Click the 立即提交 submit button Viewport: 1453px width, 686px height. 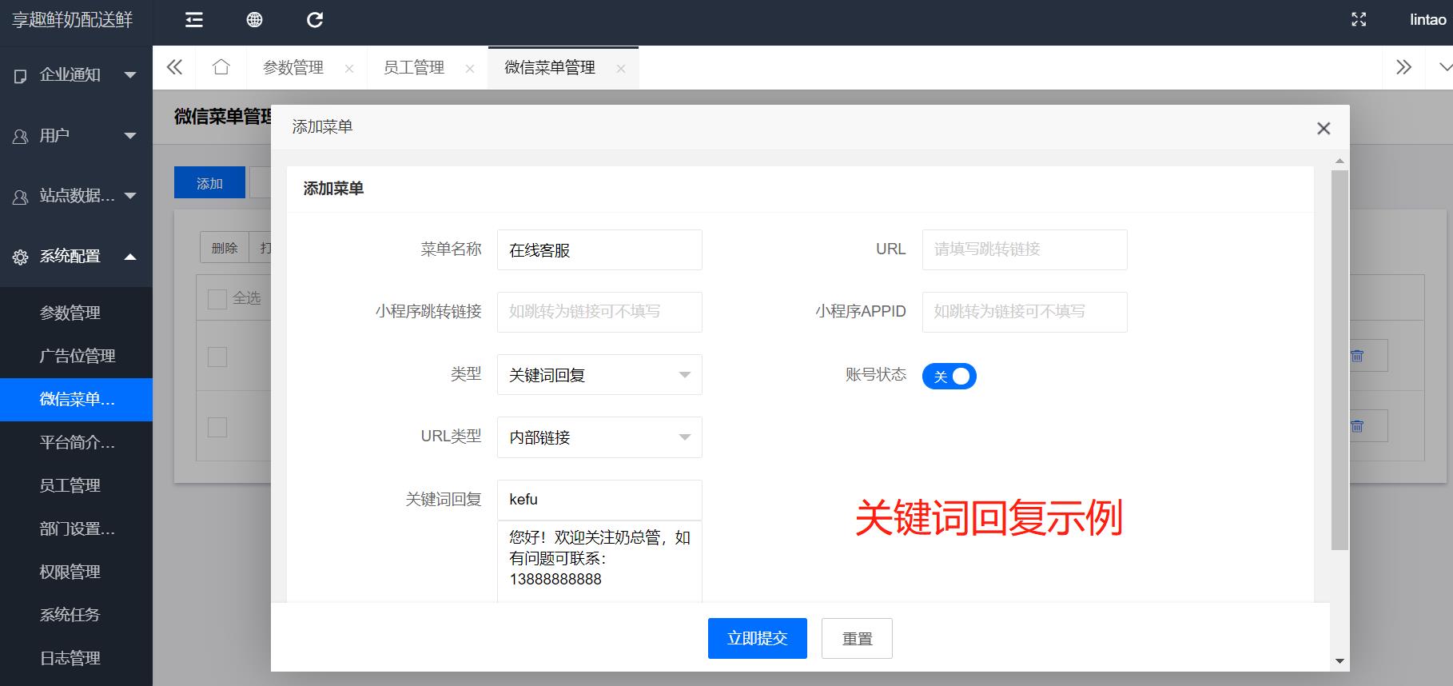[x=757, y=638]
